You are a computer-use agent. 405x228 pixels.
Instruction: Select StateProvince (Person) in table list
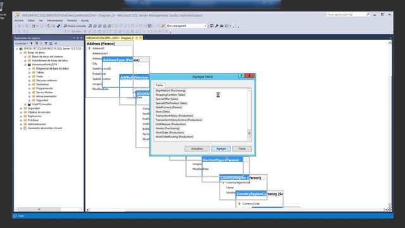[x=169, y=107]
